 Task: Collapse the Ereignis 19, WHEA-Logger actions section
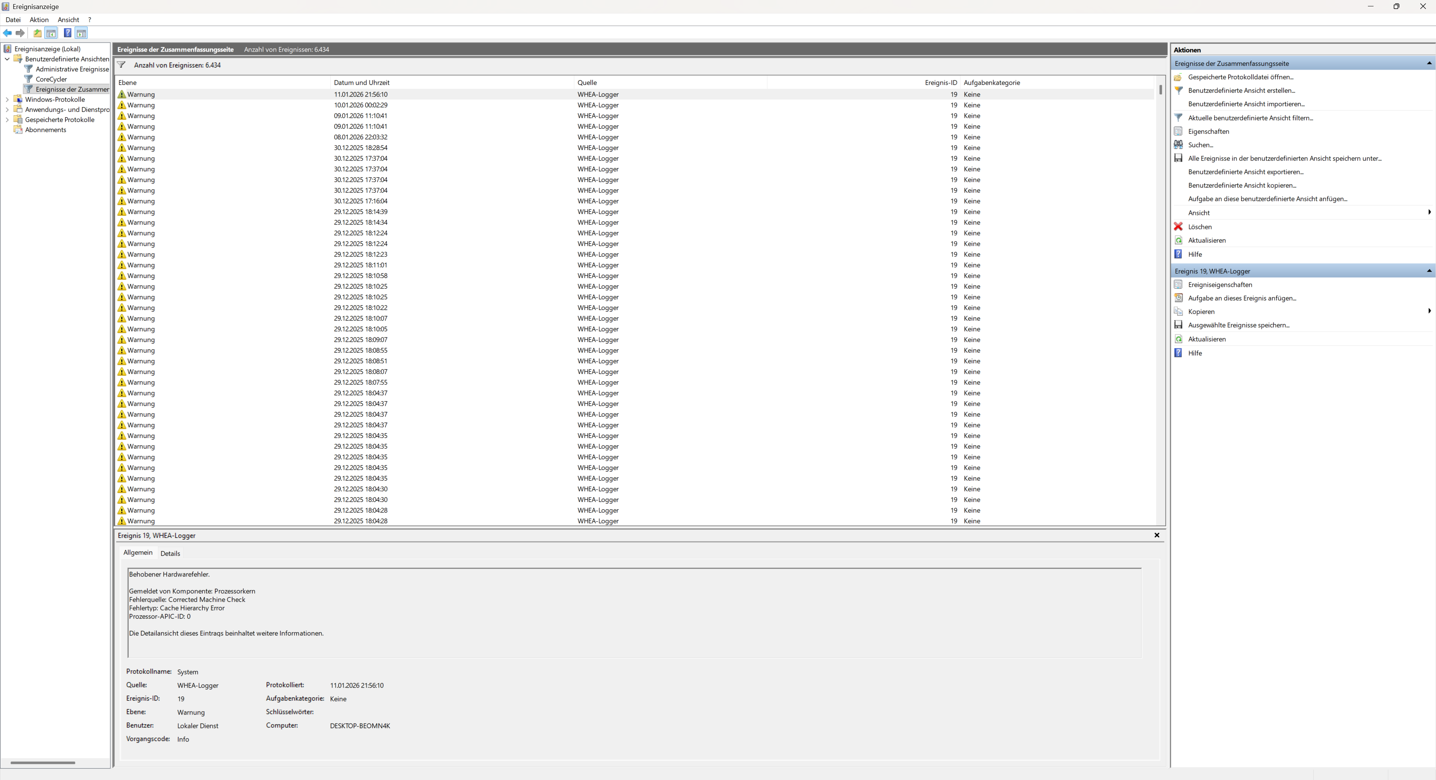click(x=1429, y=271)
